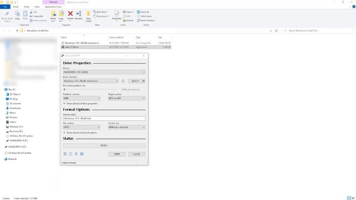Switch to large icons view in status bar
Screen dimensions: 356x200
353,198
